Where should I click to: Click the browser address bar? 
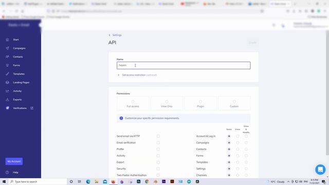[155, 11]
